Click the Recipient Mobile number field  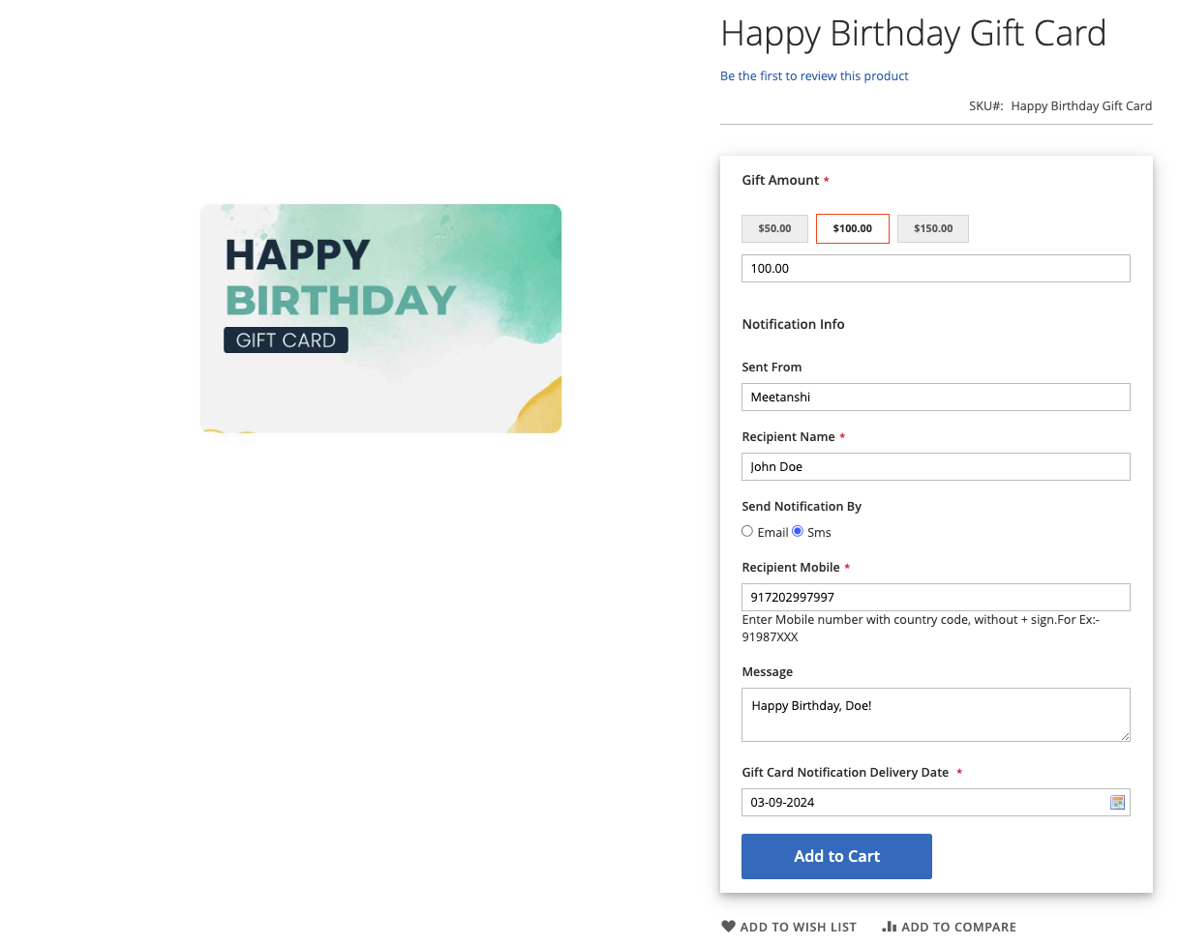tap(935, 597)
